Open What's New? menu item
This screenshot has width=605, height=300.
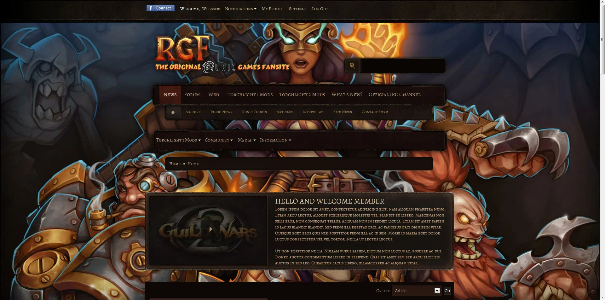click(x=347, y=95)
